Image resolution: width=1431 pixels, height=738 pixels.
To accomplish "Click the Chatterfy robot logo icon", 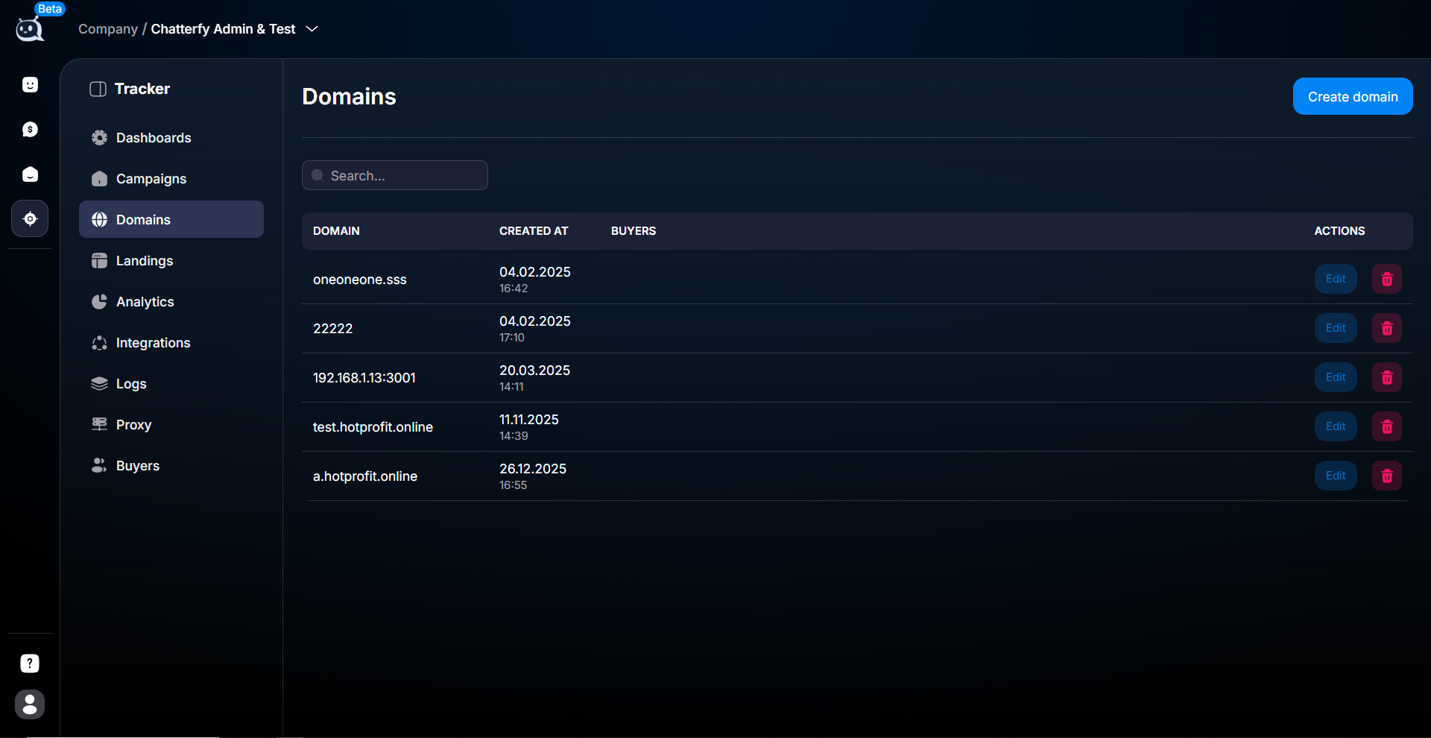I will pos(29,30).
